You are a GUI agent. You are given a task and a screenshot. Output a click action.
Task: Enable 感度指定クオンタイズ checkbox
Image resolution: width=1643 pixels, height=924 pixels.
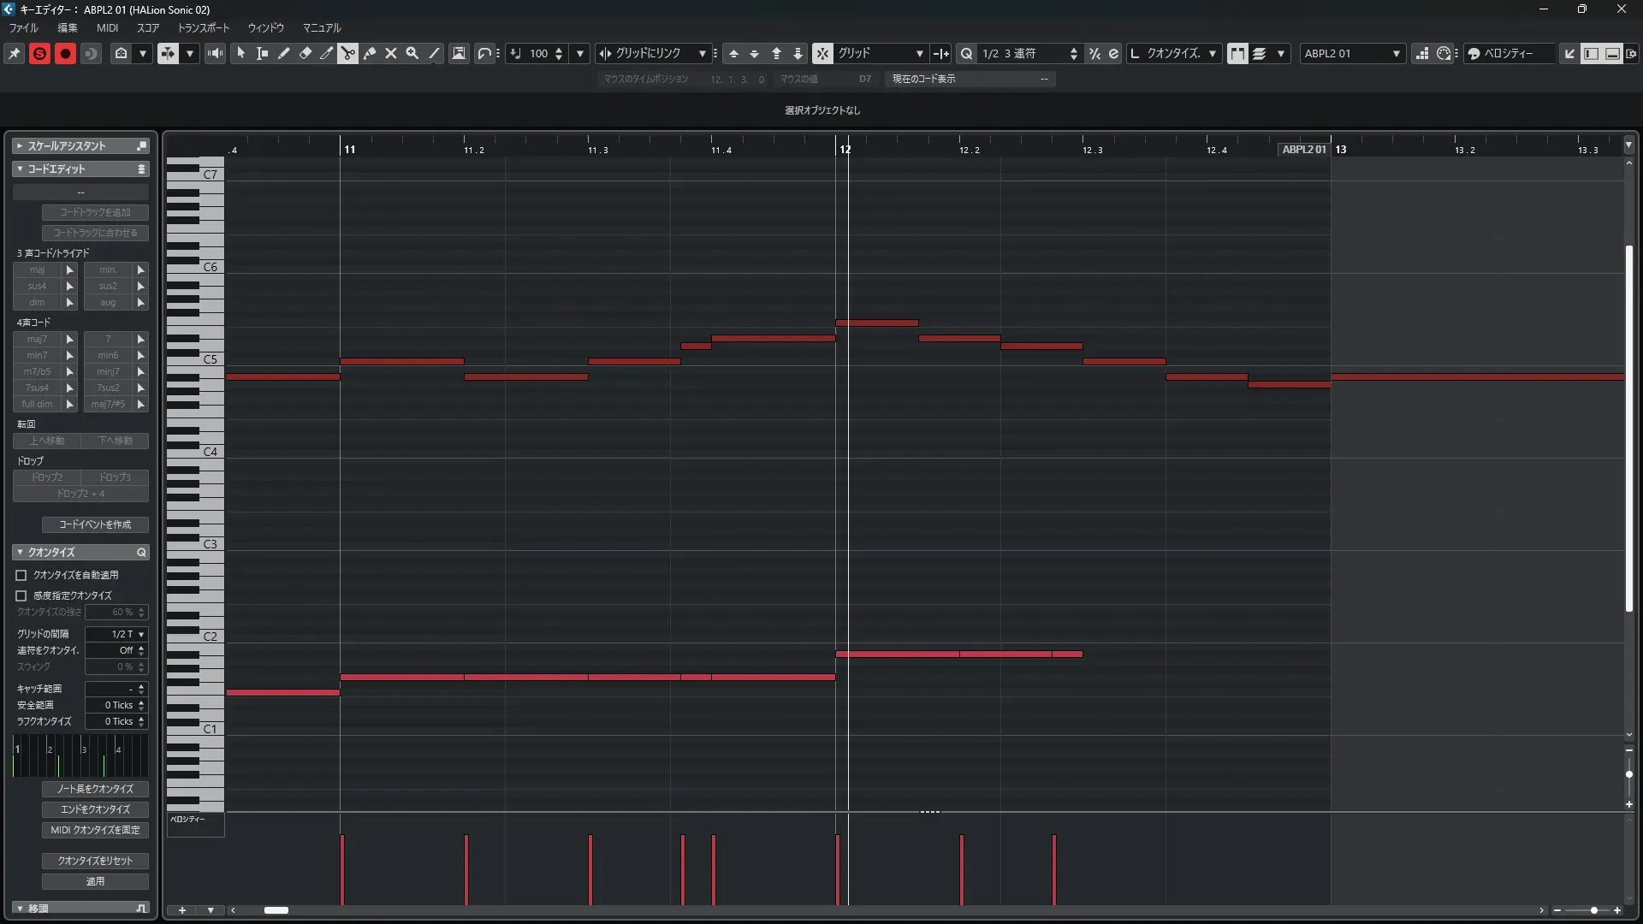pyautogui.click(x=21, y=595)
